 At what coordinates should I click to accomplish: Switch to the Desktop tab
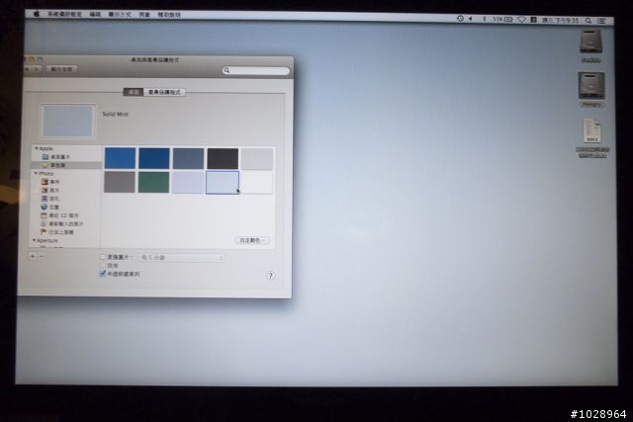[134, 92]
